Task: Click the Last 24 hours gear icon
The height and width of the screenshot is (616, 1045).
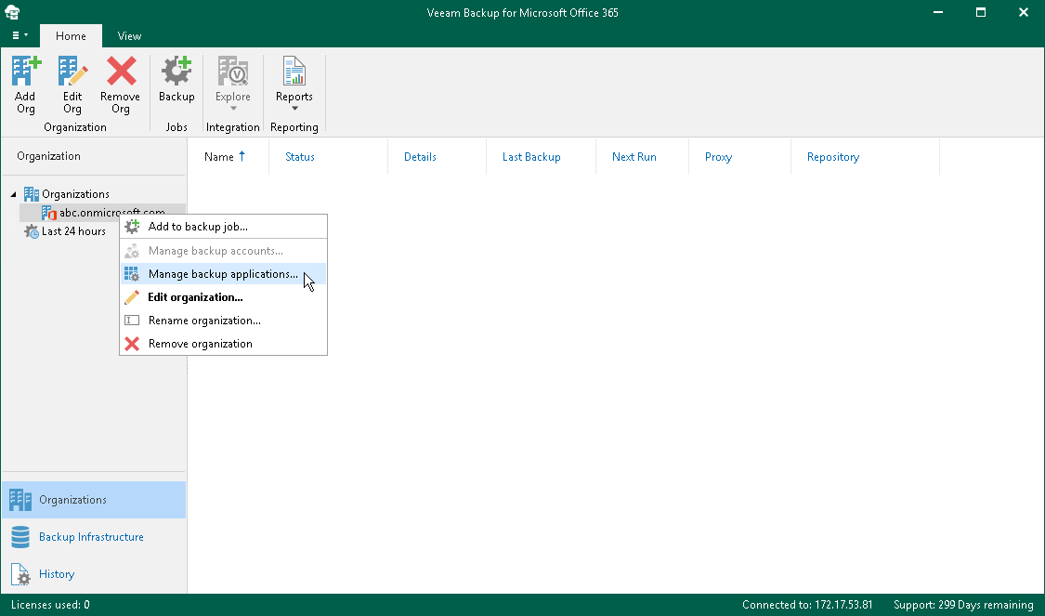Action: coord(32,231)
